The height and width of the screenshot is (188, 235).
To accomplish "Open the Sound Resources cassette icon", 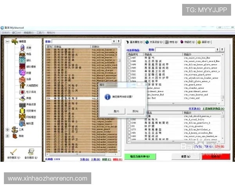I will coord(22,105).
